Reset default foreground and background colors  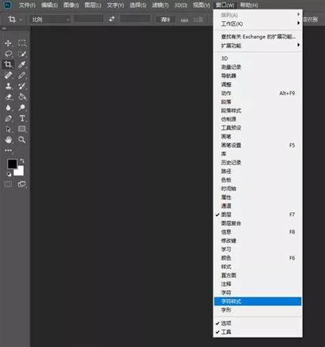(9, 174)
